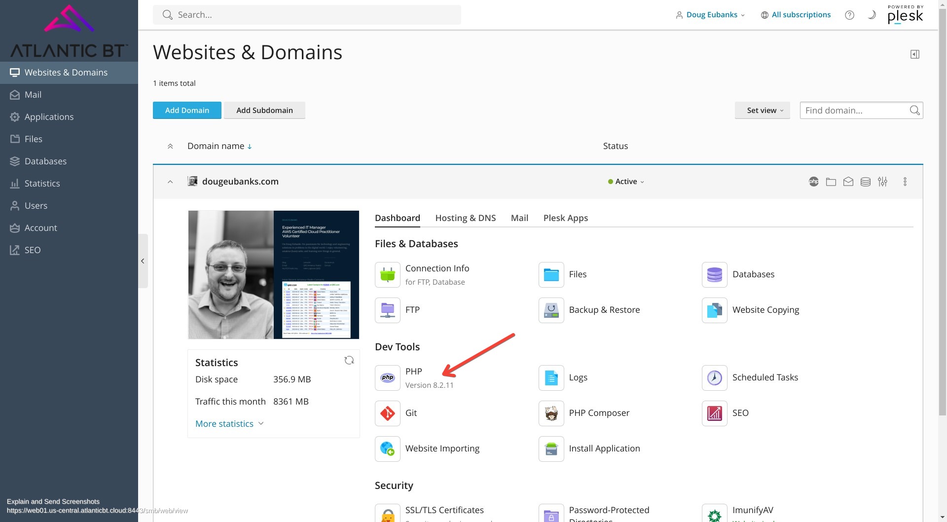Open the help question mark icon
Viewport: 947px width, 522px height.
pyautogui.click(x=849, y=15)
